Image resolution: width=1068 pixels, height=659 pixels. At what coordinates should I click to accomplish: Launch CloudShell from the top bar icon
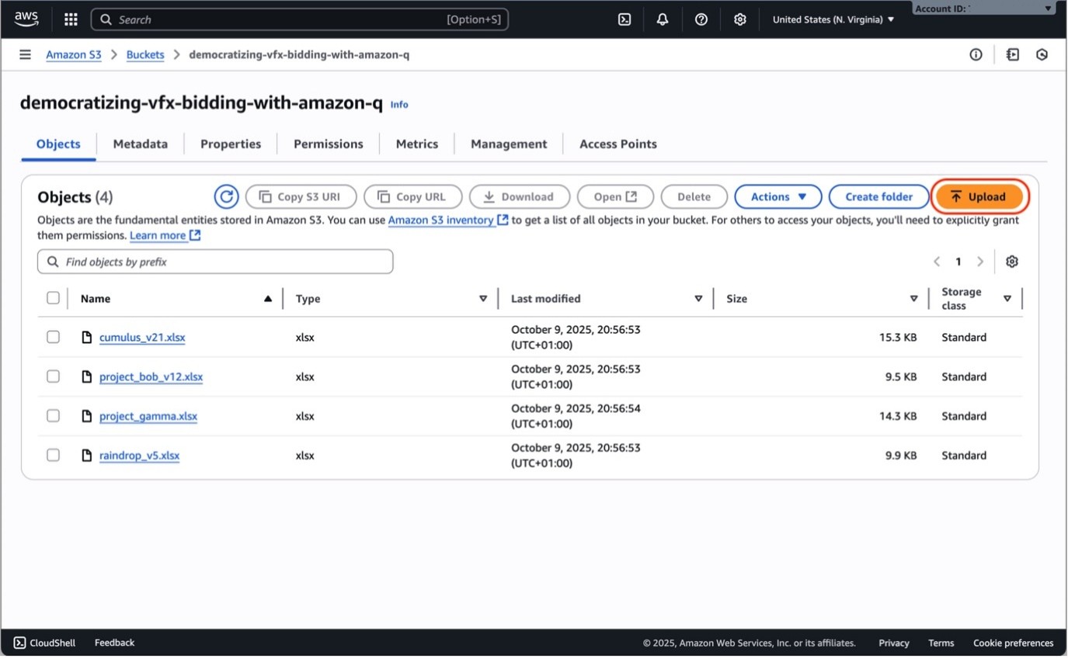click(624, 19)
